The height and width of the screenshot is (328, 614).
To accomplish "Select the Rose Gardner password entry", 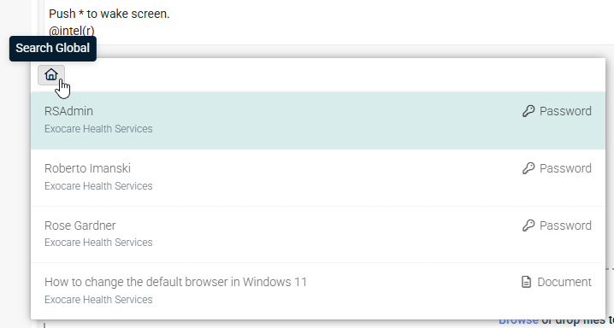I will (318, 234).
